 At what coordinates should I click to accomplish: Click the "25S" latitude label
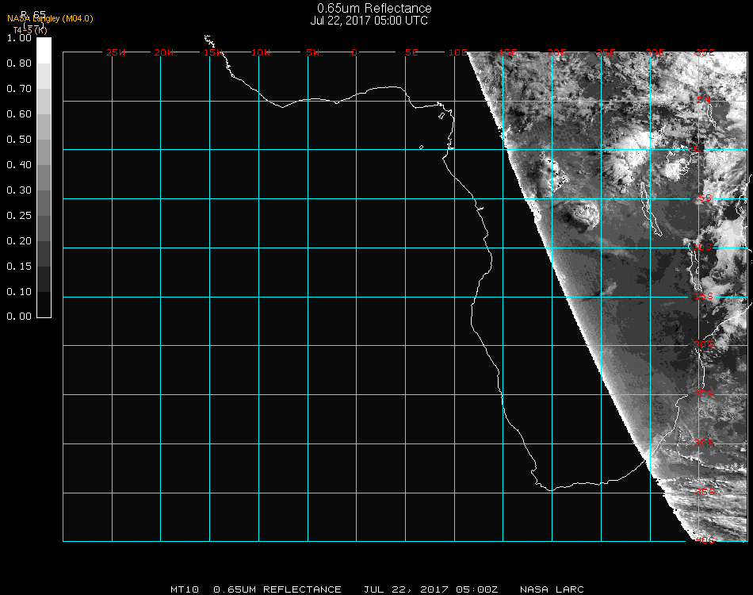tap(704, 394)
